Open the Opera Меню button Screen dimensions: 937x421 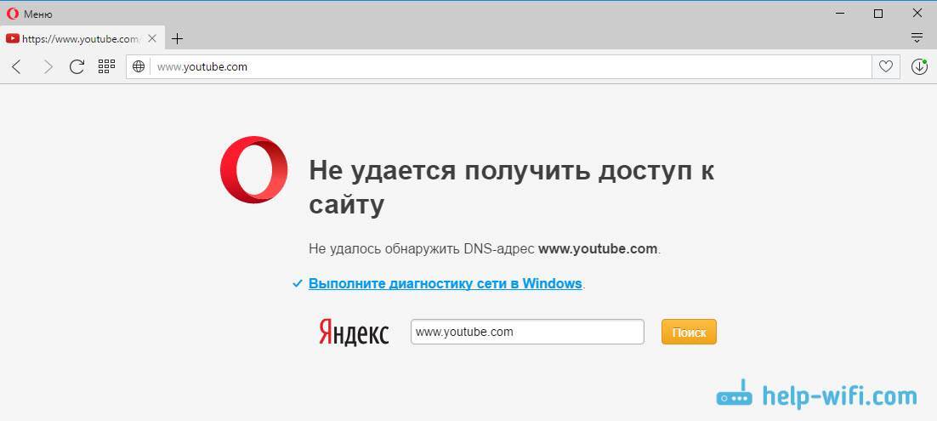coord(29,14)
